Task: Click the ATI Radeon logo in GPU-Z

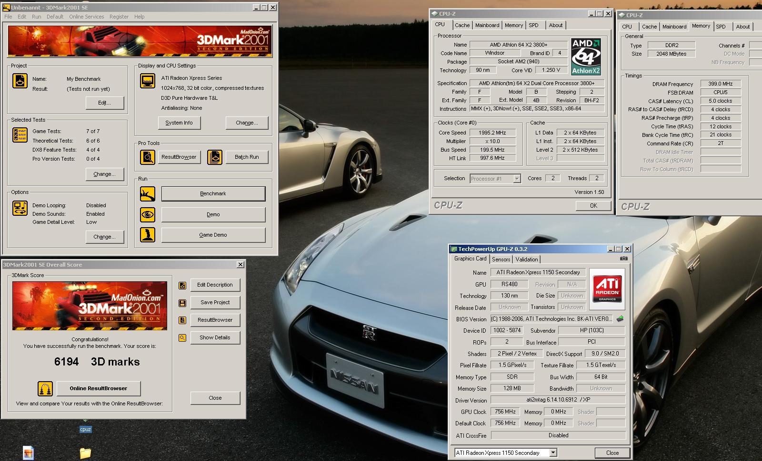Action: (607, 288)
